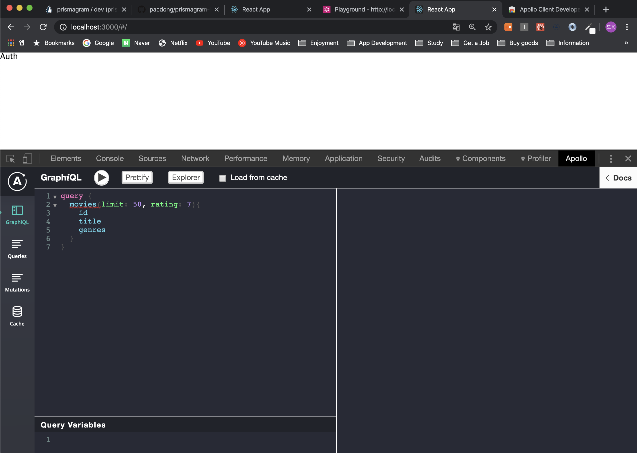637x453 pixels.
Task: Run the GraphiQL query with play button
Action: tap(101, 178)
